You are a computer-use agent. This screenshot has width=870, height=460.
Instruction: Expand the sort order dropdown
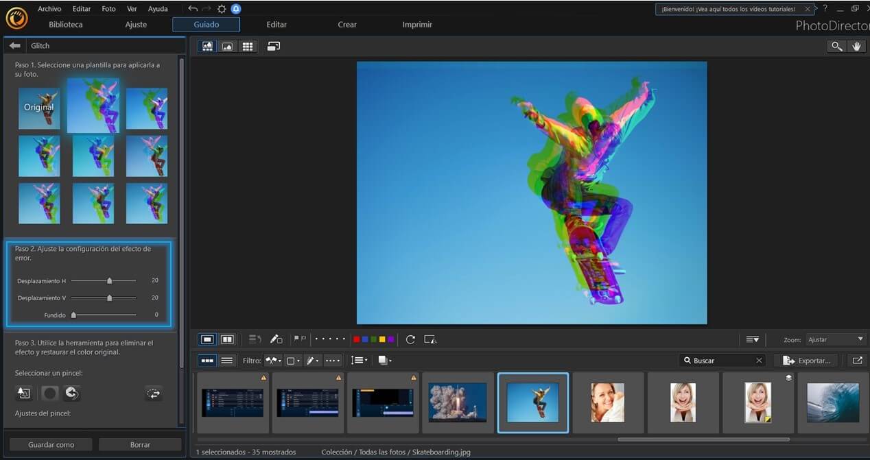(357, 361)
